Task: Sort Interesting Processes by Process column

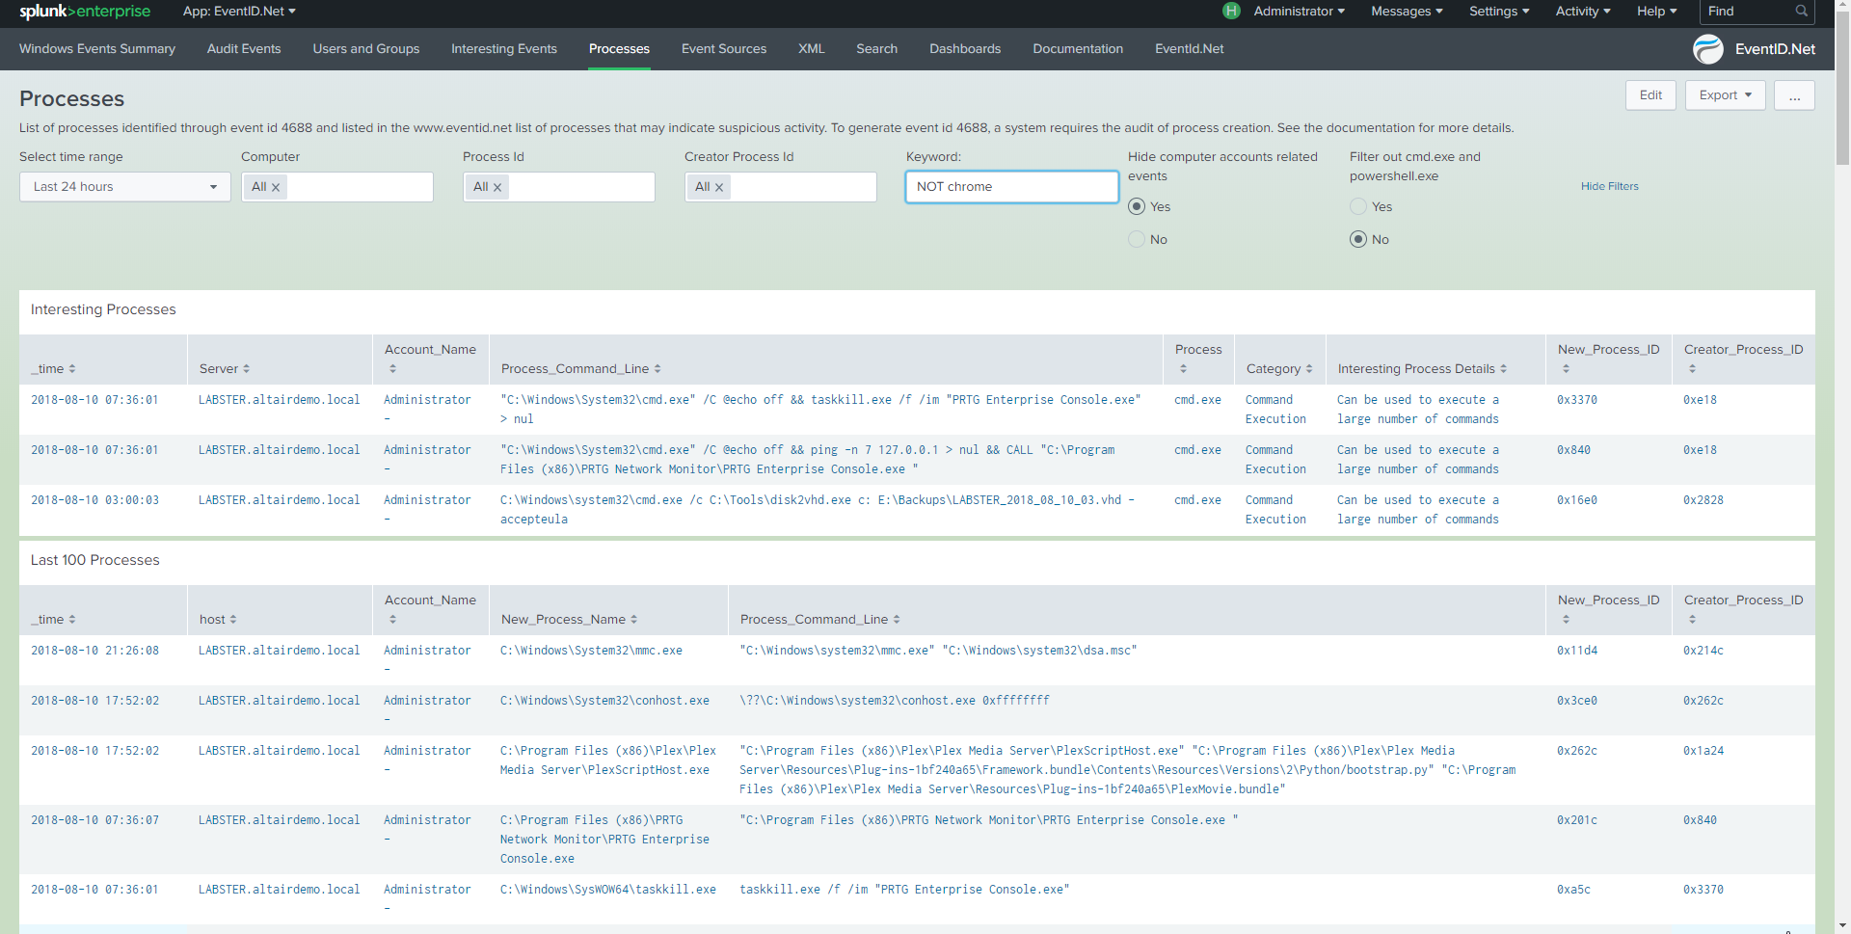Action: (1198, 359)
